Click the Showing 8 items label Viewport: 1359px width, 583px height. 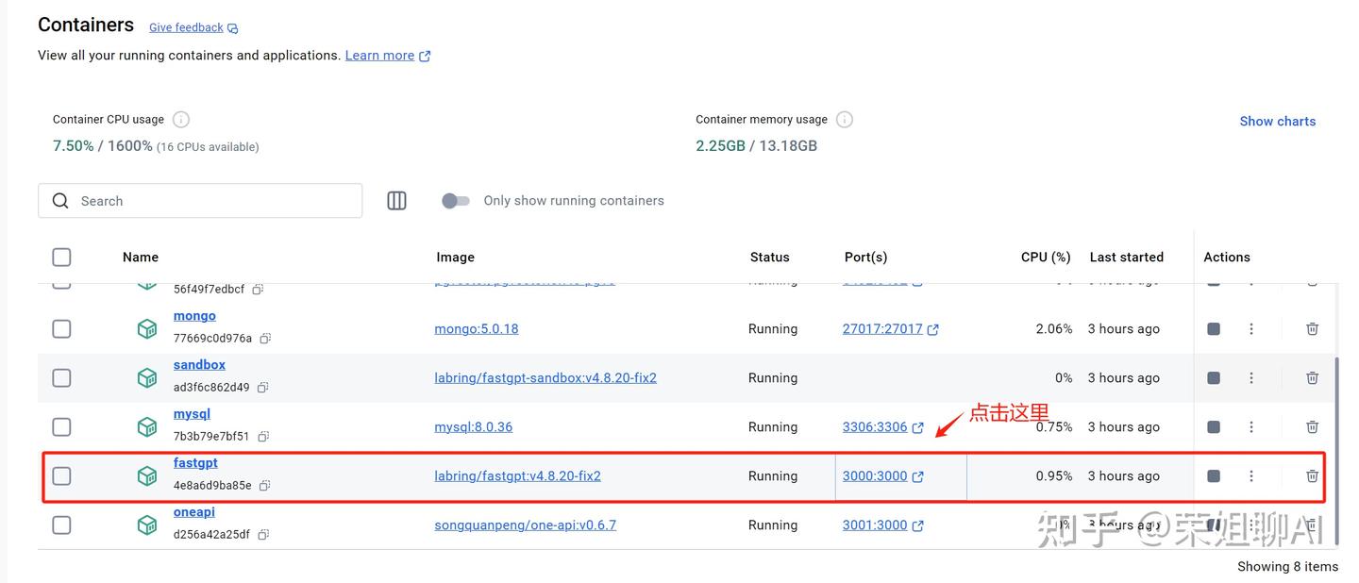point(1287,566)
